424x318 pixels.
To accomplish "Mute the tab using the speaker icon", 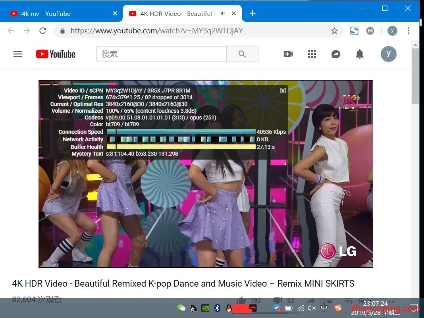I will click(x=223, y=13).
